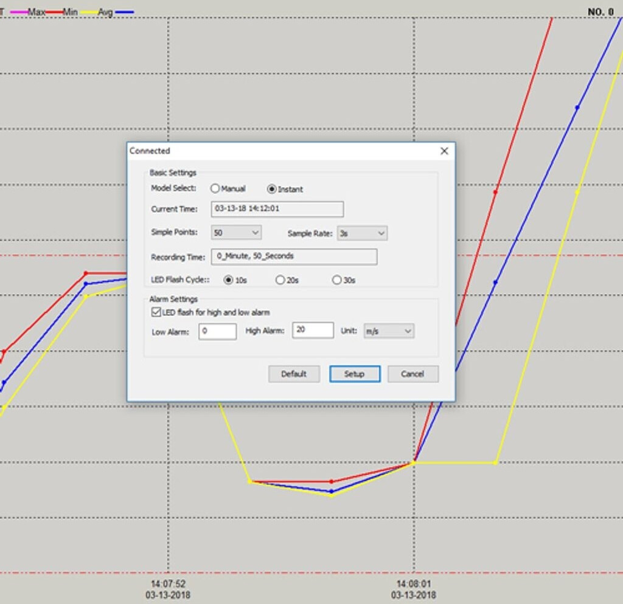Viewport: 623px width, 604px height.
Task: Click the Setup button
Action: point(355,374)
